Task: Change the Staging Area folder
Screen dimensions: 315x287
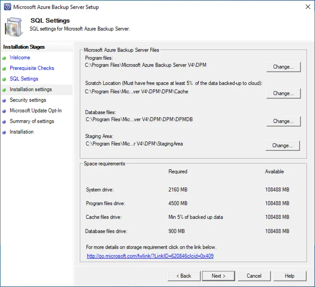Action: 283,145
